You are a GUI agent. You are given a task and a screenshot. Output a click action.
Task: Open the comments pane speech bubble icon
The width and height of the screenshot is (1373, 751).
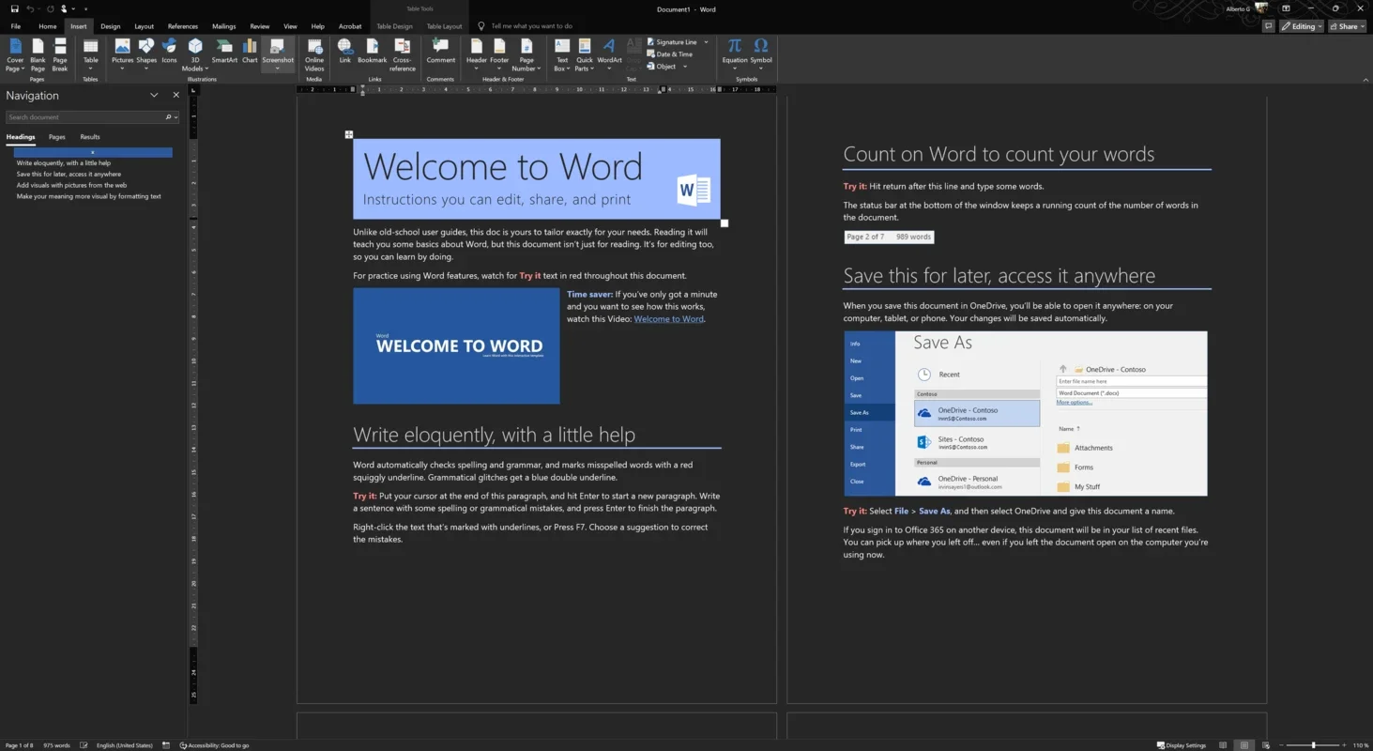(x=1268, y=26)
